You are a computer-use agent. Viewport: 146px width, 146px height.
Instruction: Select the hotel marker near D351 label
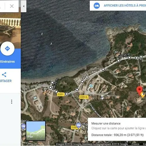[x=79, y=125]
